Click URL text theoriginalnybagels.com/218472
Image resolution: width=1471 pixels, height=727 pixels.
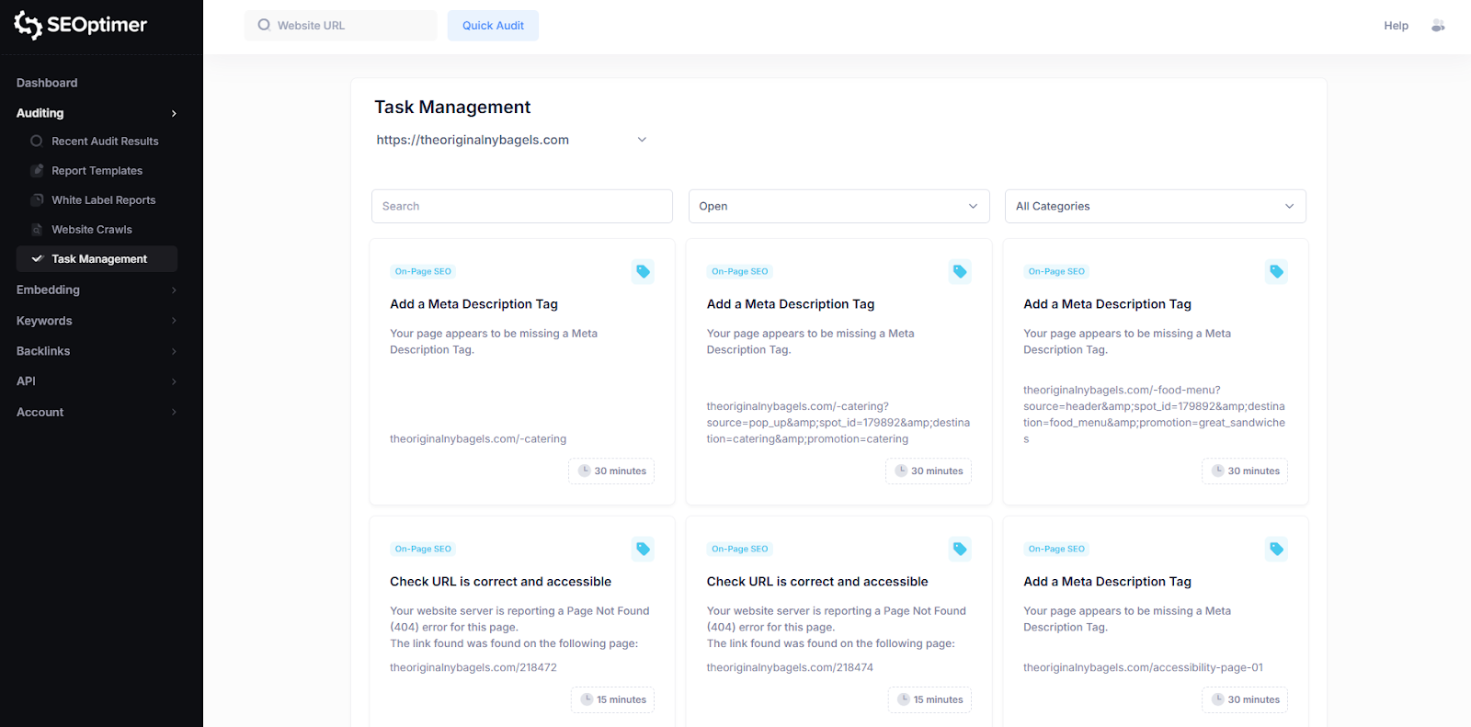coord(473,667)
